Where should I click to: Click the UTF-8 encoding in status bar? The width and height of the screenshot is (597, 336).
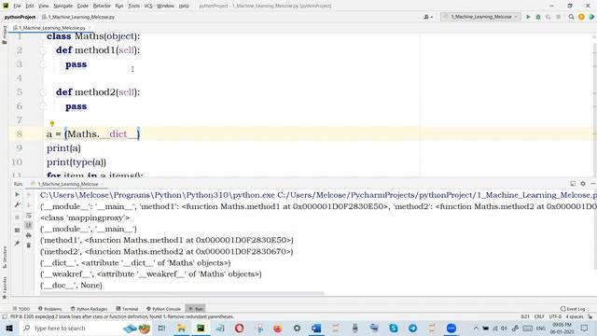click(x=555, y=316)
